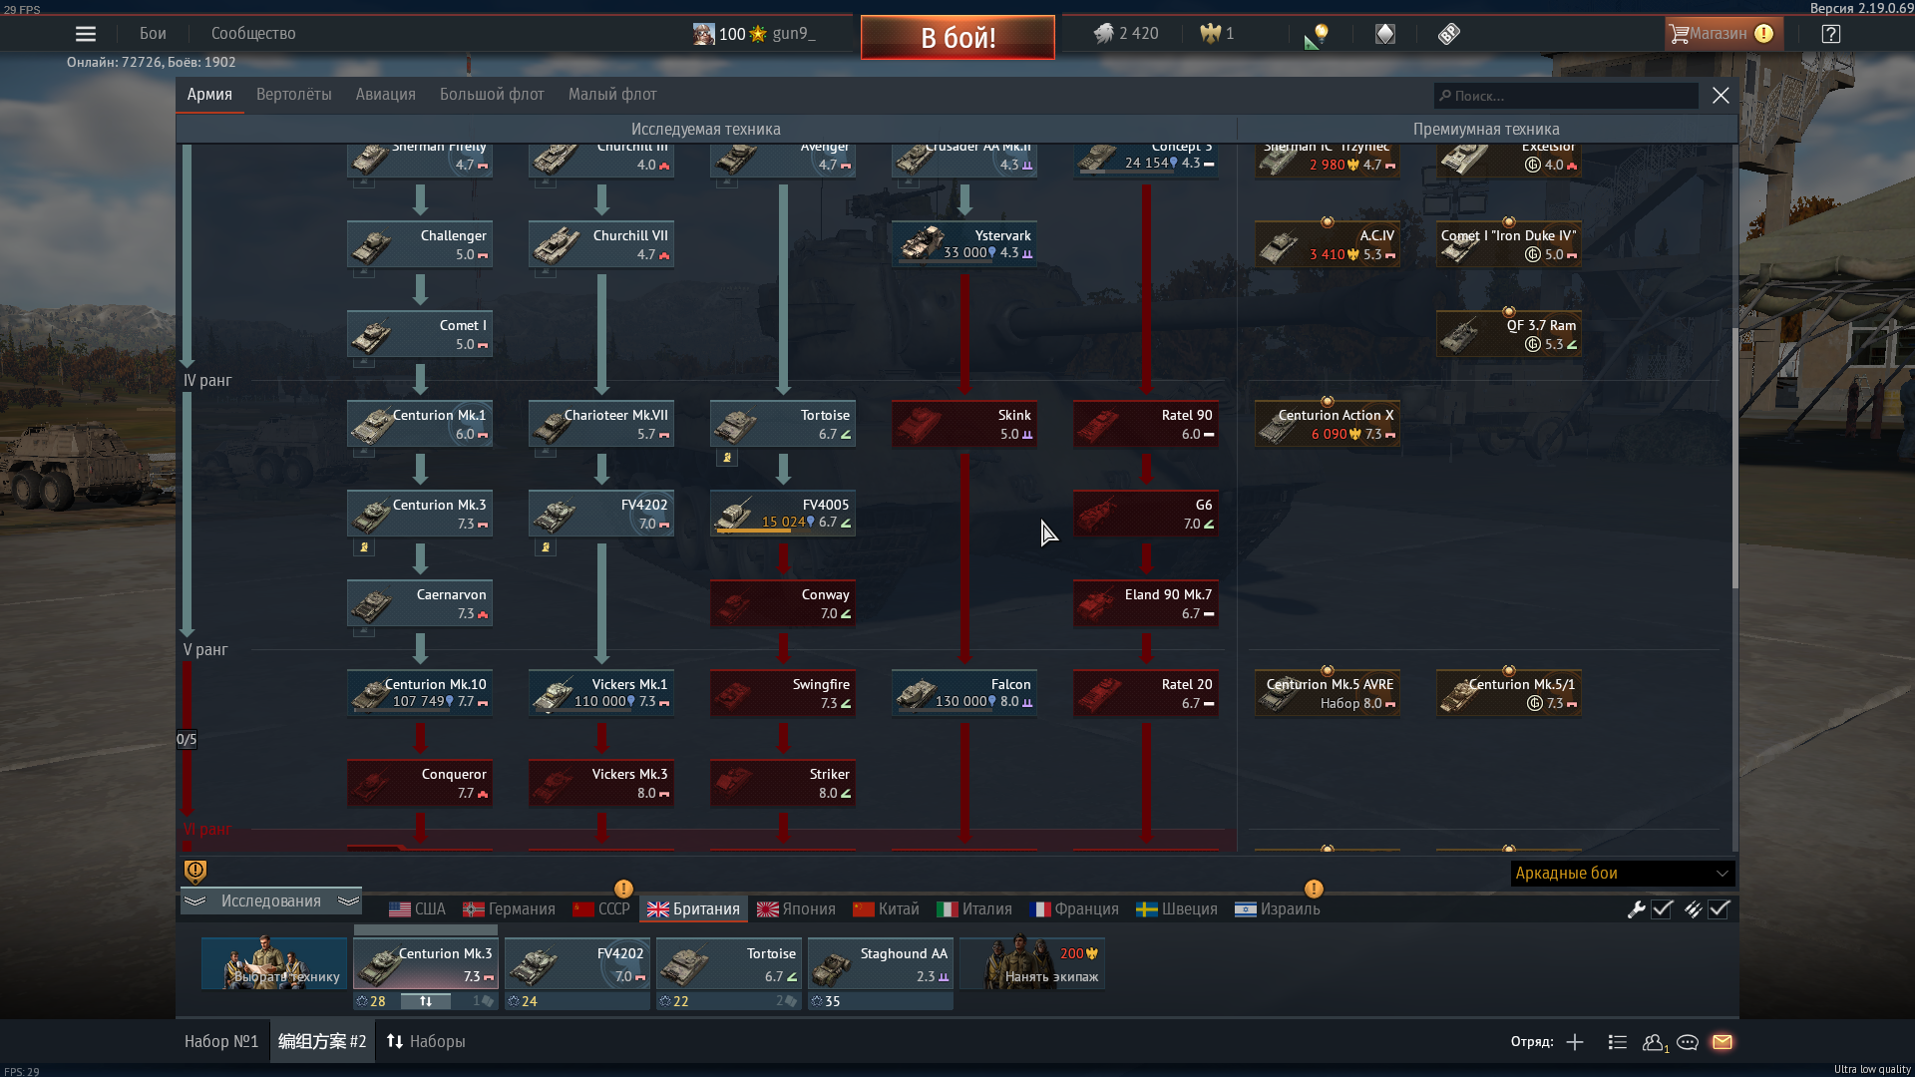Click the yellow warning shield icon
This screenshot has width=1915, height=1077.
coord(195,872)
